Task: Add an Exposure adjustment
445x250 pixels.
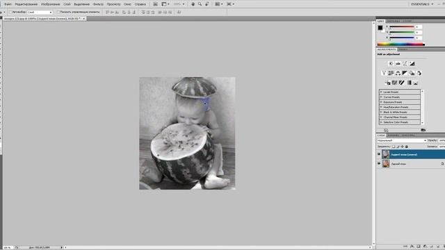Action: pos(412,63)
